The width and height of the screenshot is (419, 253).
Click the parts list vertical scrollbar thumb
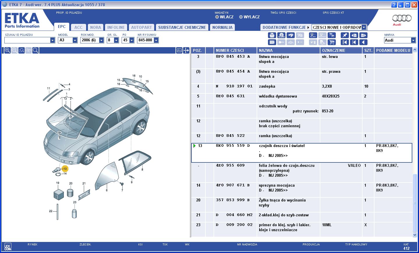tap(415, 203)
